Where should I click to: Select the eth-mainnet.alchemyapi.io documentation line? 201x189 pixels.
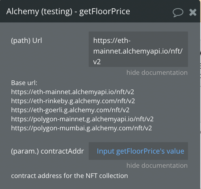pos(73,92)
